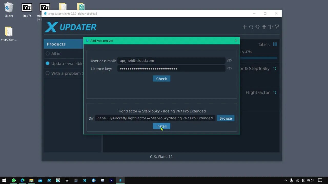The height and width of the screenshot is (184, 328).
Task: Click the Dir path input field
Action: (x=155, y=118)
